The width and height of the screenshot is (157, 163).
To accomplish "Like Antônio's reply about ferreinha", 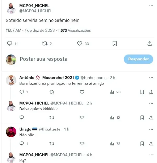I will pyautogui.click(x=82, y=92).
